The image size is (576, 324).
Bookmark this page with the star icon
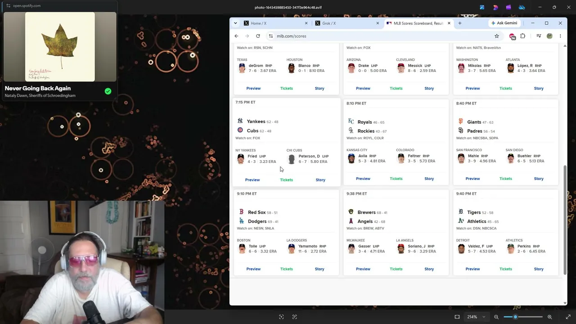[497, 36]
